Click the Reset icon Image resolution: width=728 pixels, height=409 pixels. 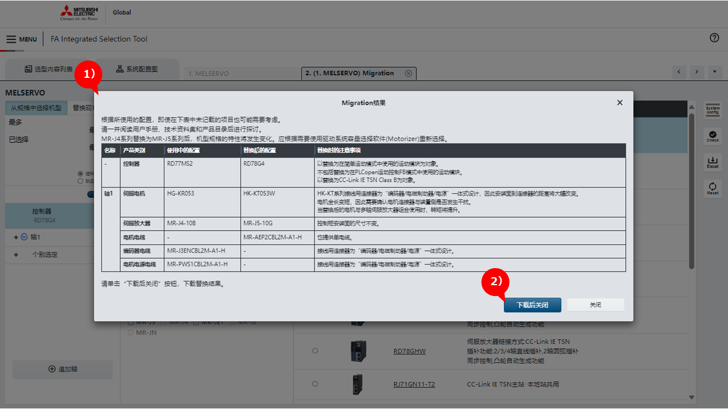coord(713,188)
